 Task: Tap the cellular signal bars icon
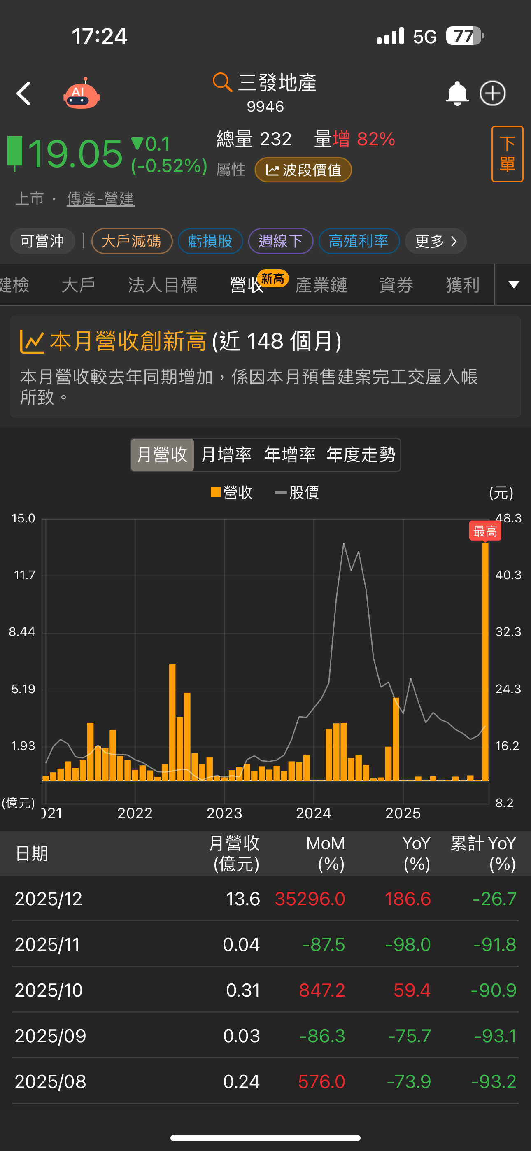coord(390,36)
